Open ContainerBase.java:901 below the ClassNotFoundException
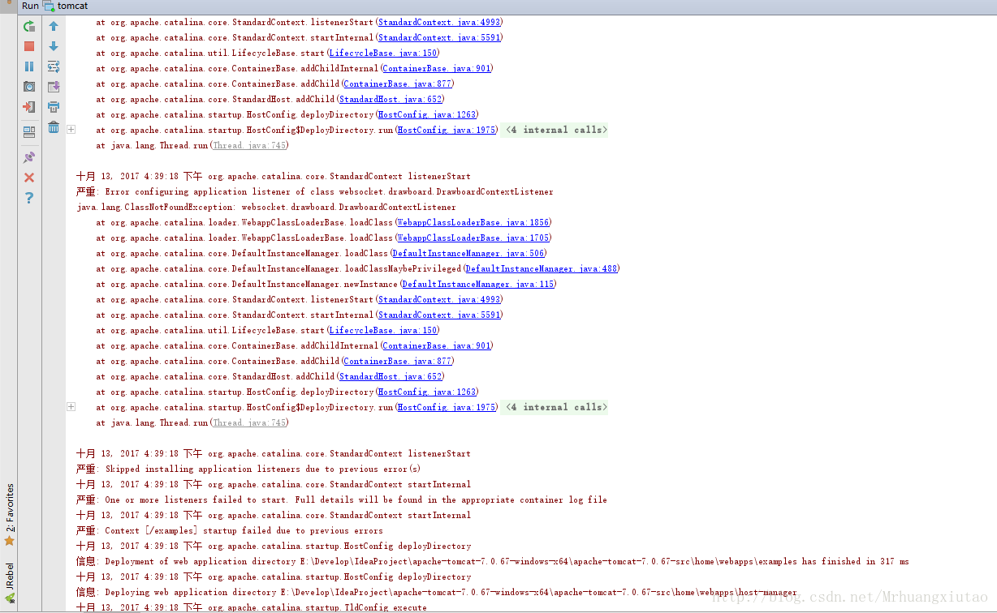Screen dimensions: 997x613 point(437,345)
